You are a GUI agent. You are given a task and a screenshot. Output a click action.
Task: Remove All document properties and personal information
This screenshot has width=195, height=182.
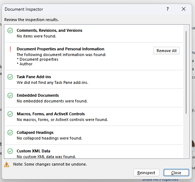(167, 51)
